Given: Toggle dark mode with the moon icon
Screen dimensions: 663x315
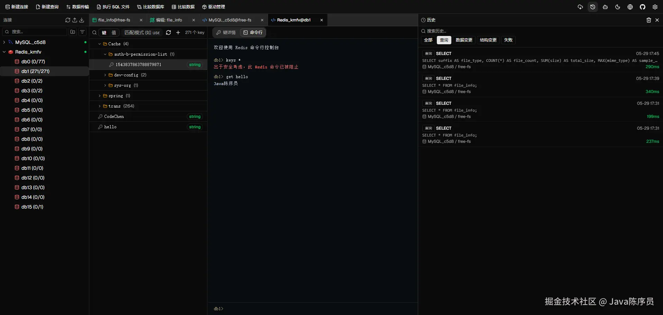Looking at the screenshot, I should click(x=618, y=7).
